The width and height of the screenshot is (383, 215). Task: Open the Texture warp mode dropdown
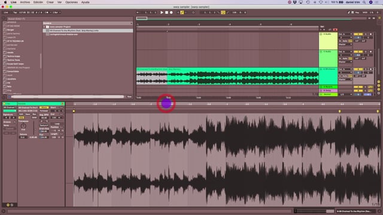pyautogui.click(x=44, y=125)
